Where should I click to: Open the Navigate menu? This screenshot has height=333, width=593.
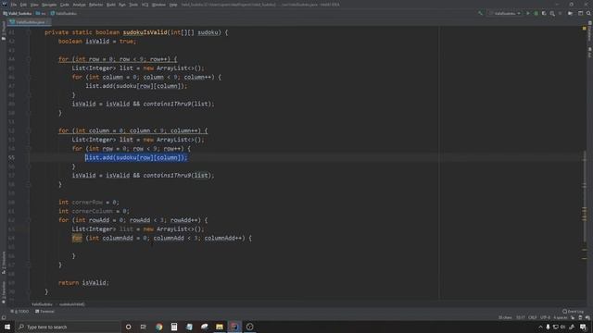pos(49,5)
